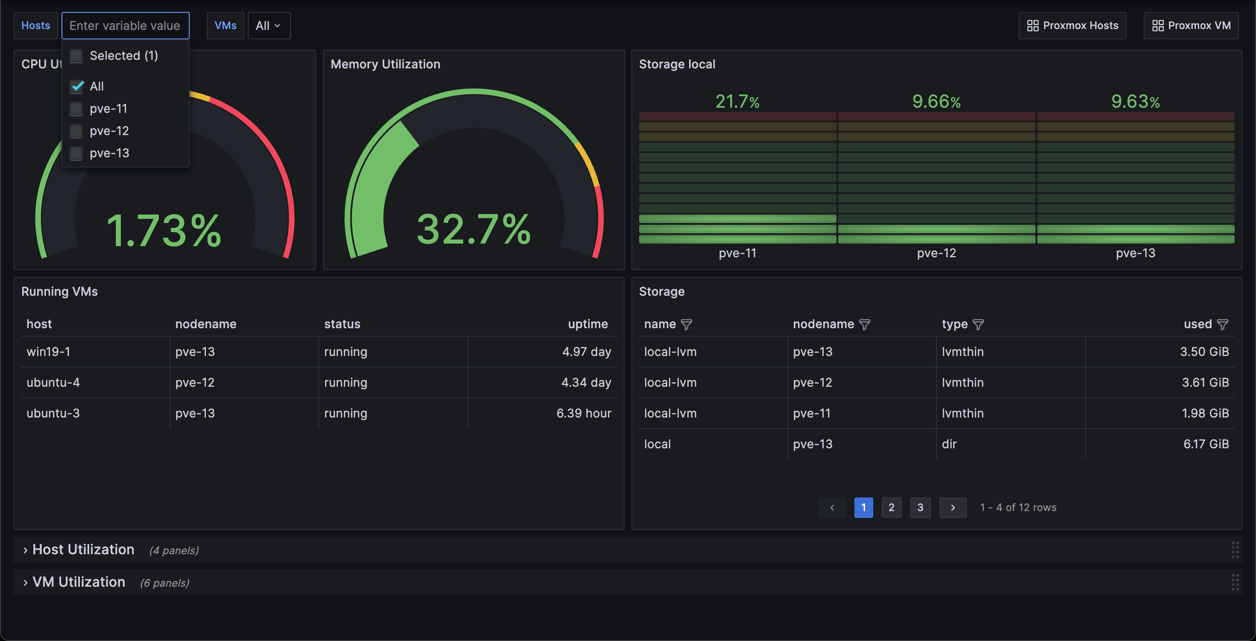Go to next Storage table page
Screen dimensions: 1256x641
coord(953,507)
